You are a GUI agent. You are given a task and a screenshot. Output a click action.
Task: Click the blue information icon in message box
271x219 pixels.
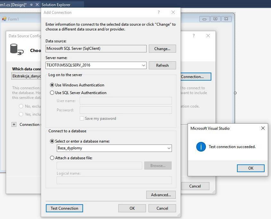[201, 147]
